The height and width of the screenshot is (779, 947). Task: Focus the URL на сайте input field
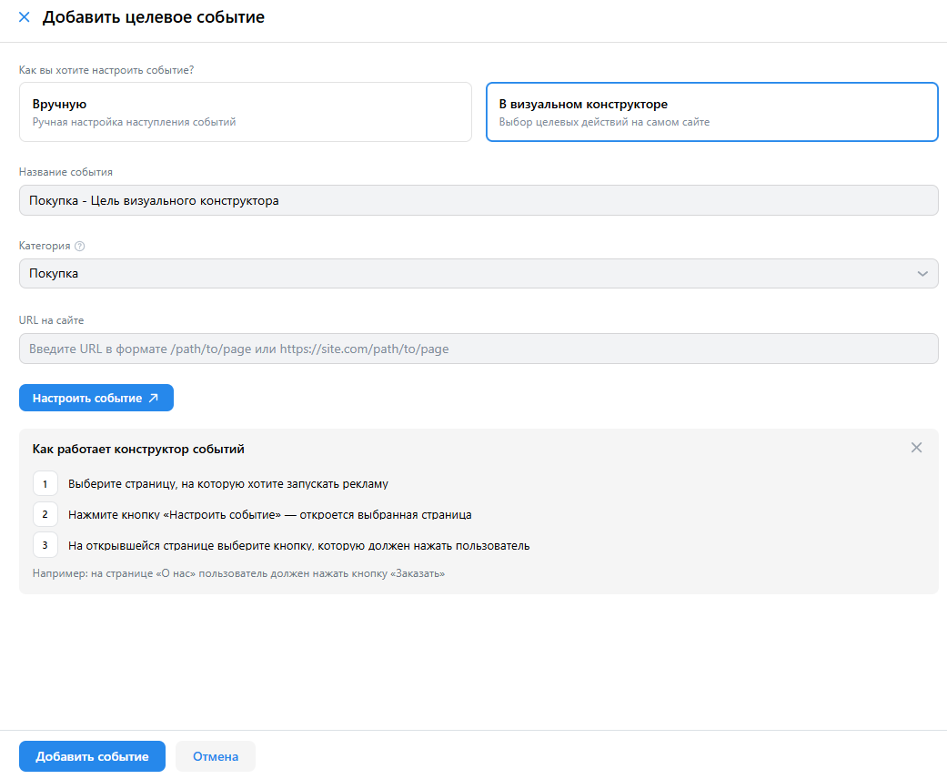coord(478,349)
